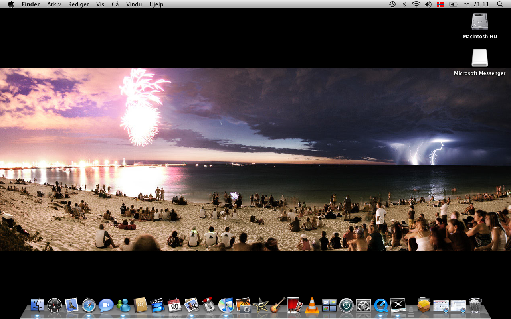Open the Mail stamp icon in Dock

pyautogui.click(x=71, y=305)
